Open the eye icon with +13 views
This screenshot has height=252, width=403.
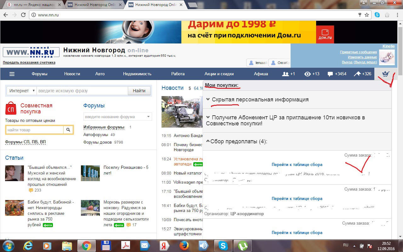pyautogui.click(x=312, y=74)
